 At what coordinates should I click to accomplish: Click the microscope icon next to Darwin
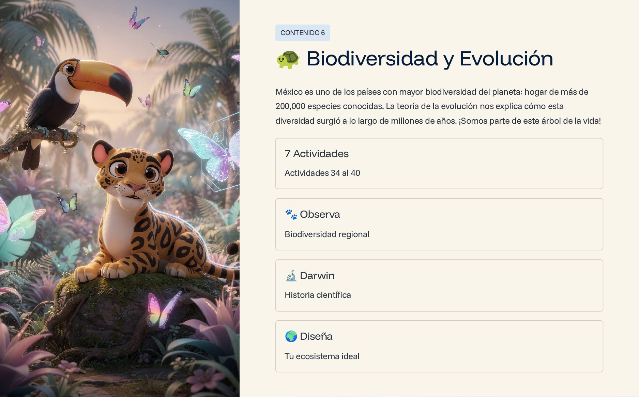click(x=291, y=275)
